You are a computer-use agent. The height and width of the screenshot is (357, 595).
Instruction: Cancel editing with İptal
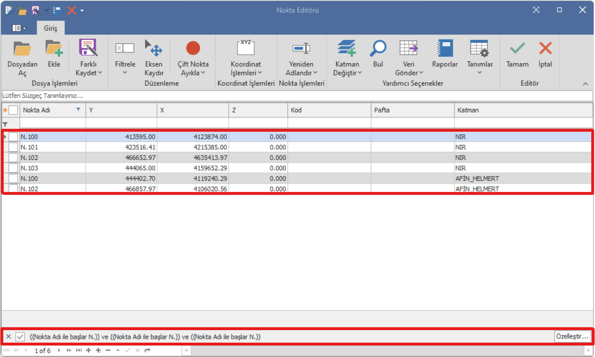[x=545, y=54]
